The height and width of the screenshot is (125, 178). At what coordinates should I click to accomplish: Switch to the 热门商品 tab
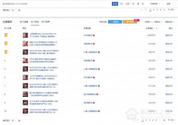tap(35, 22)
